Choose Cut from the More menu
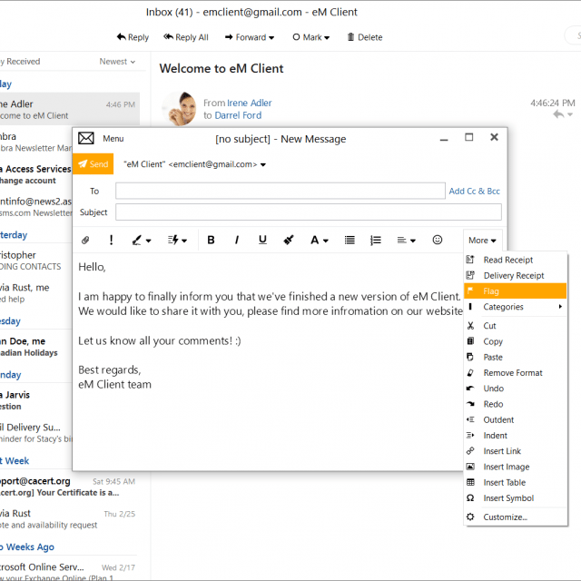Viewport: 581px width, 581px height. (x=515, y=326)
